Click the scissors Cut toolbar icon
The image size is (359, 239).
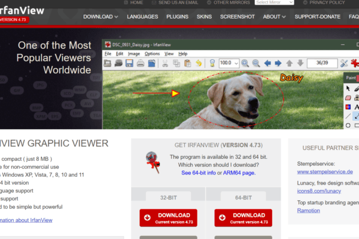click(166, 63)
